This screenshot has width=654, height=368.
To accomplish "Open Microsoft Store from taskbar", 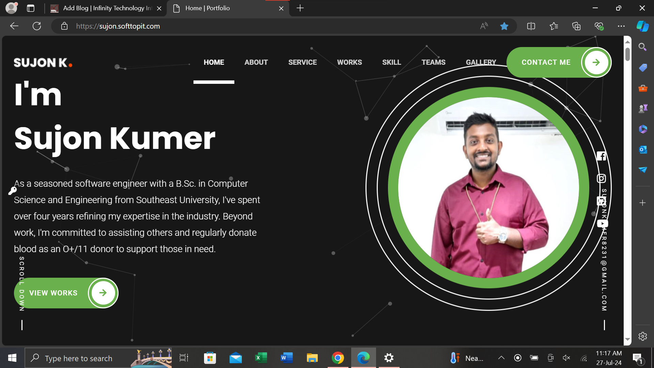I will 210,358.
